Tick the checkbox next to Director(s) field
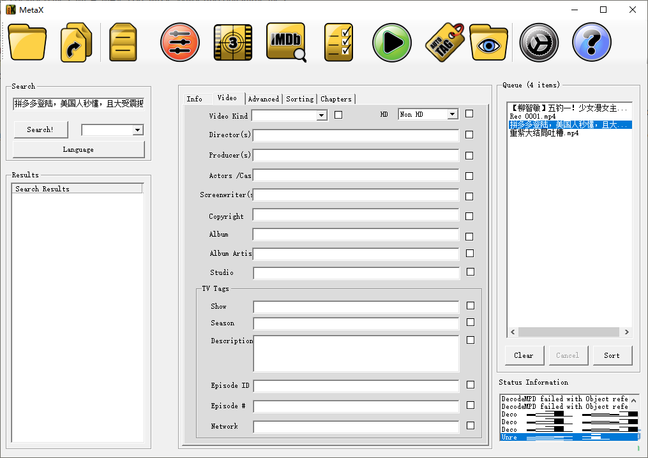Image resolution: width=648 pixels, height=458 pixels. pyautogui.click(x=469, y=135)
